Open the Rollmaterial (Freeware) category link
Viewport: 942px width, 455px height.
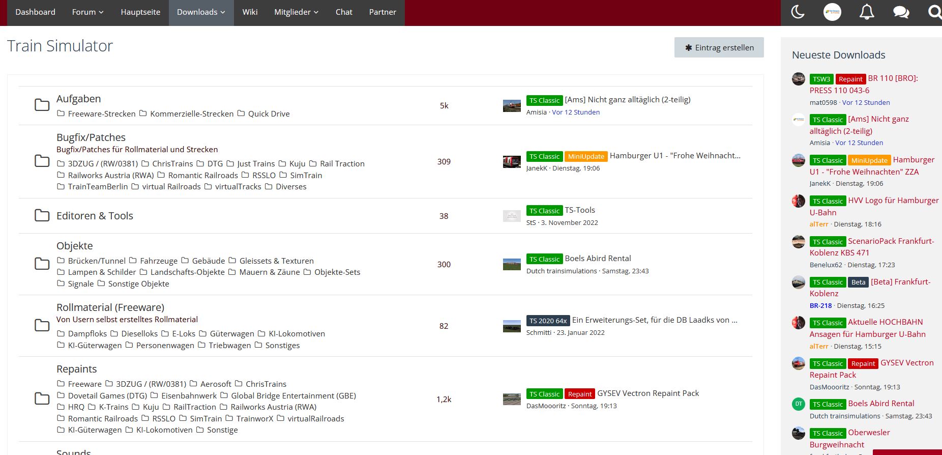click(x=110, y=307)
